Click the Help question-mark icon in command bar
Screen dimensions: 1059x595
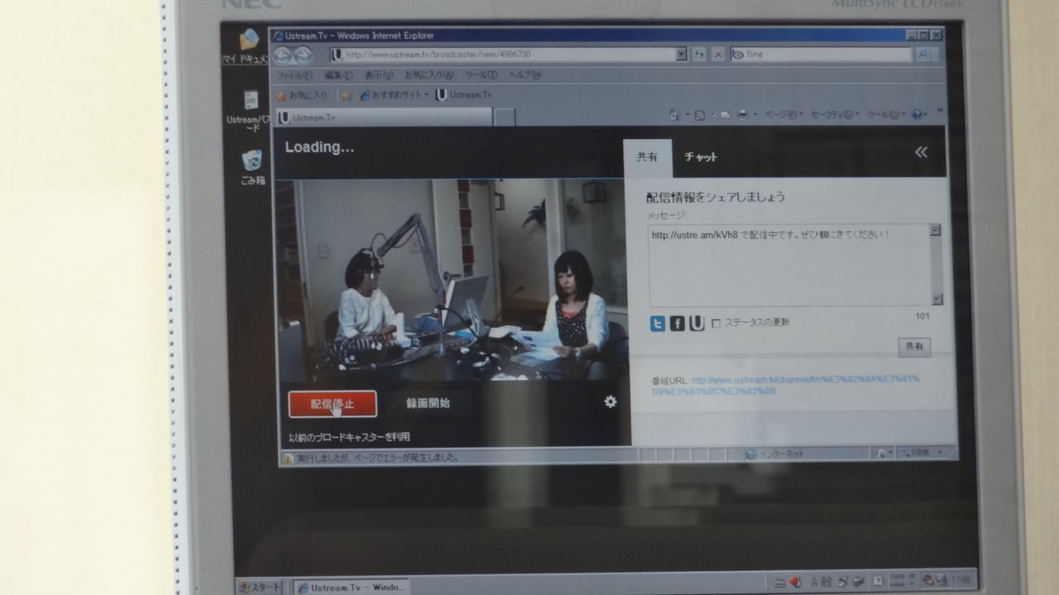tap(917, 115)
